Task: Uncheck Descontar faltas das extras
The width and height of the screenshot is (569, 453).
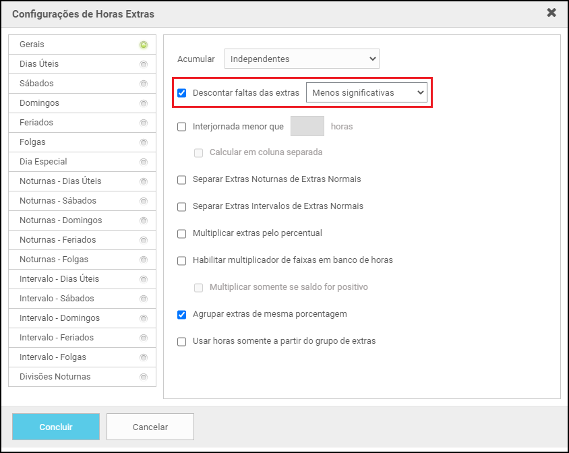Action: (182, 93)
